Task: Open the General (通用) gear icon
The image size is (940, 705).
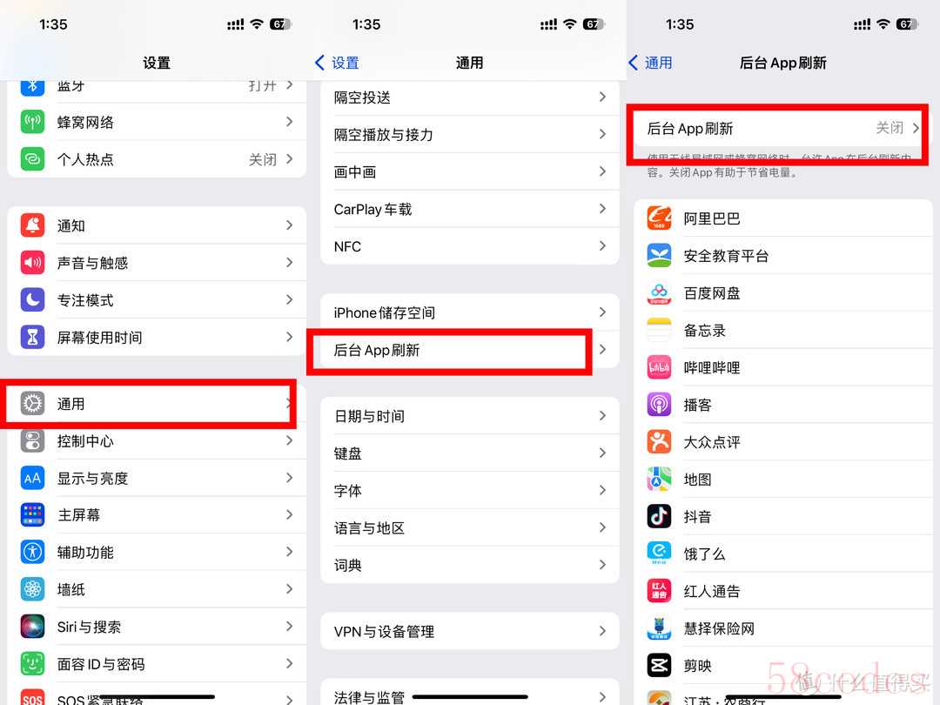Action: (32, 404)
